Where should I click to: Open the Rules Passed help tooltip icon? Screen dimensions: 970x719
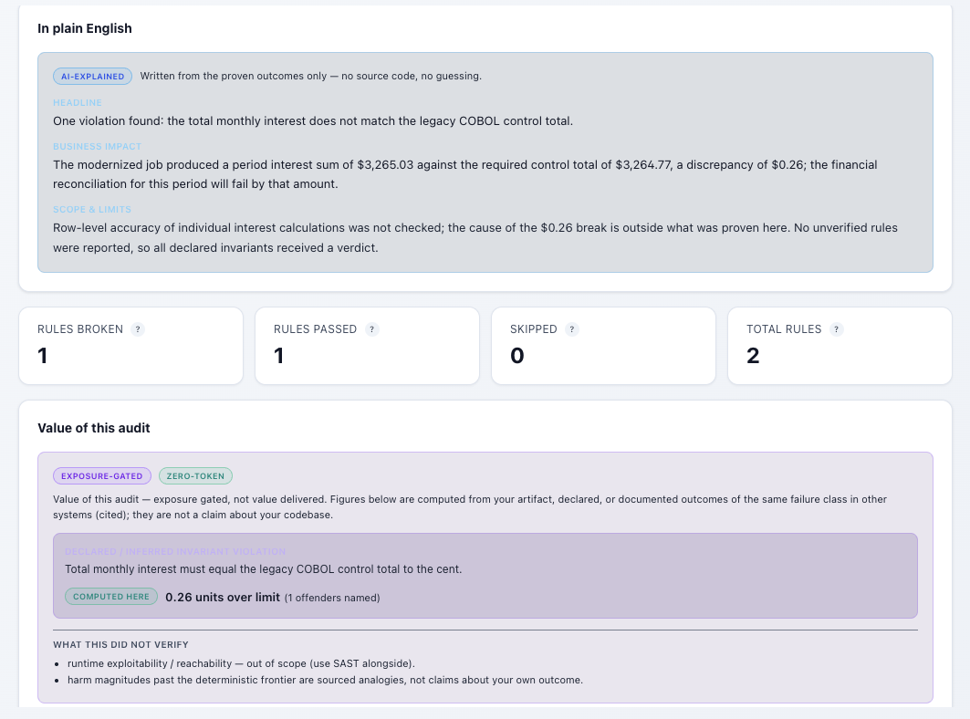pyautogui.click(x=371, y=329)
